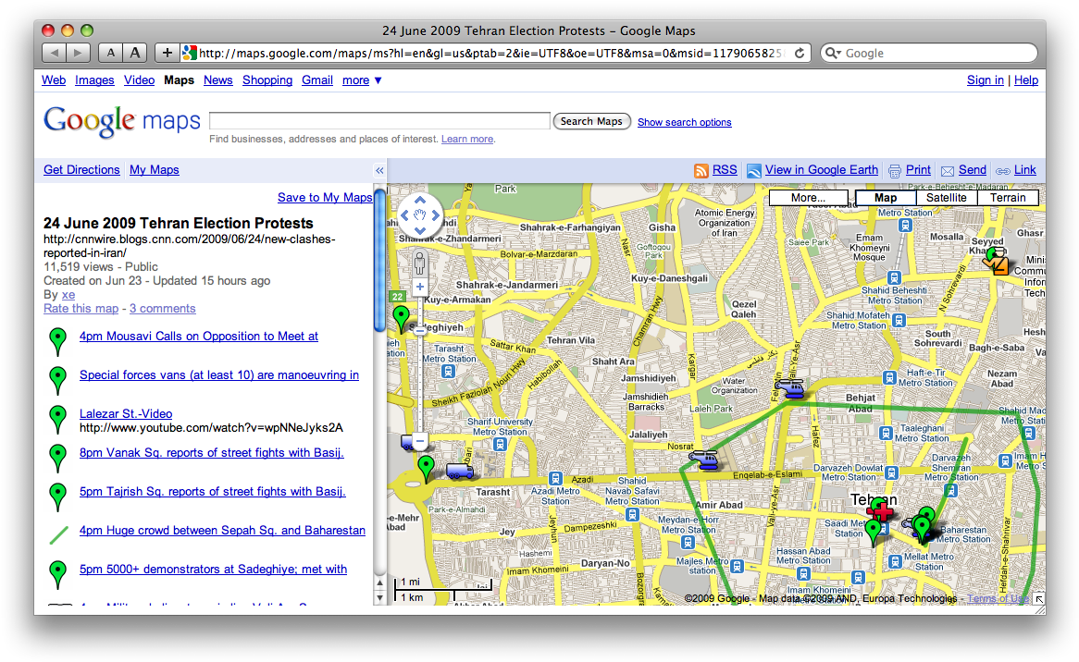Send this map via the envelope icon

click(947, 170)
